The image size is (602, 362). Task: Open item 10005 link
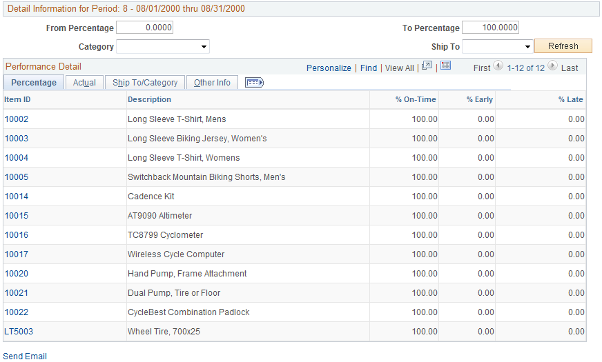(17, 177)
